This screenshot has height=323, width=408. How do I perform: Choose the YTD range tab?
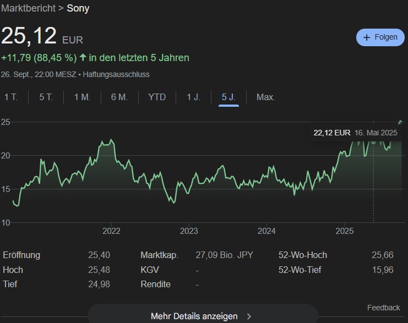click(x=157, y=97)
